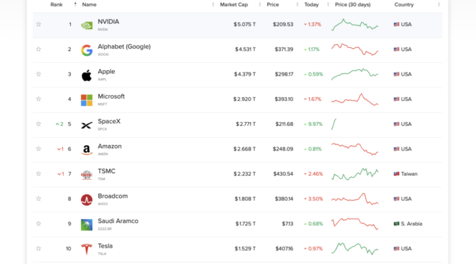
Task: Open the Saudi Aramco link
Action: coord(118,221)
